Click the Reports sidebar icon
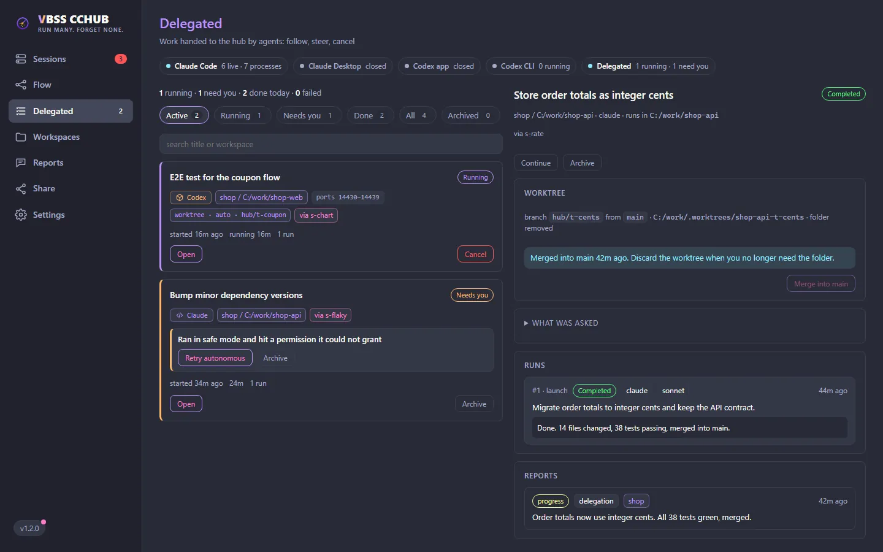This screenshot has height=552, width=883. click(x=21, y=163)
